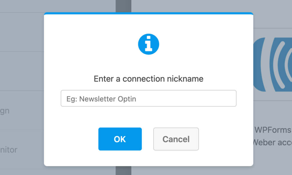
Task: Click the Cancel button label text
Action: point(176,139)
